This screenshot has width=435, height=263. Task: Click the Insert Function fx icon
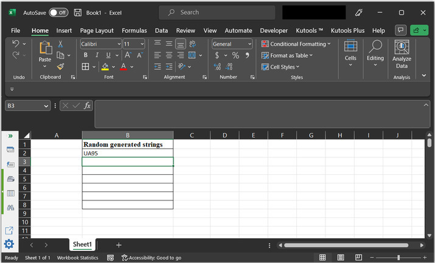87,106
